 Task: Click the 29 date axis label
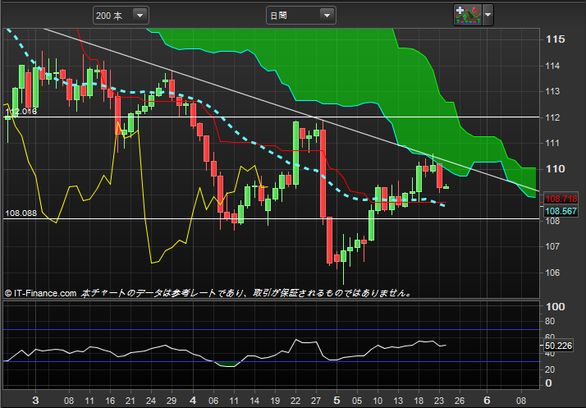coord(172,401)
